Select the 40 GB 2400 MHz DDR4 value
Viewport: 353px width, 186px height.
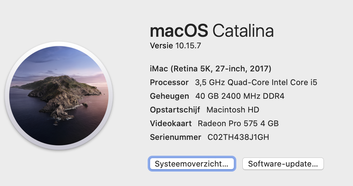tap(240, 96)
